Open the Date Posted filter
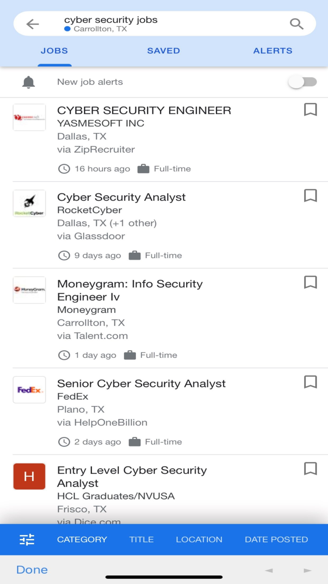This screenshot has height=584, width=328. click(x=276, y=540)
